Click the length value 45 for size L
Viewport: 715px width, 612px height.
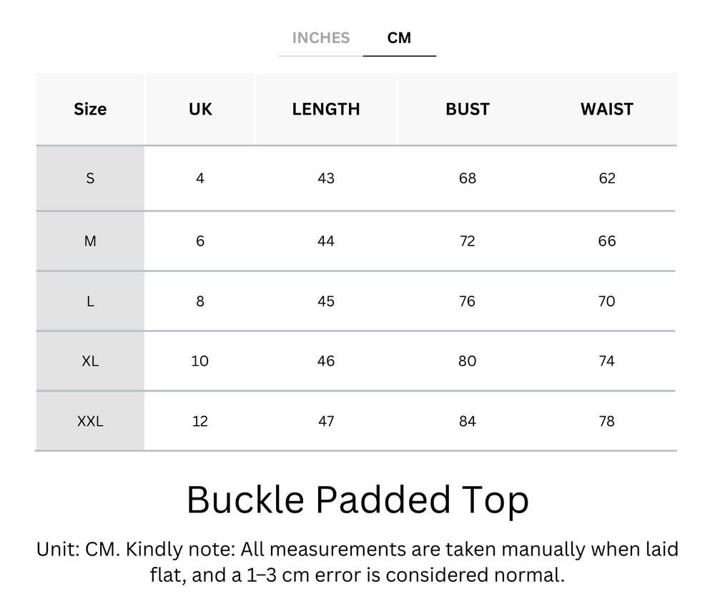(326, 301)
